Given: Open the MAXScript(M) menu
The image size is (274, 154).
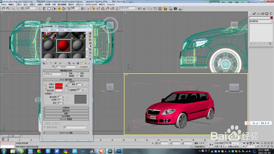Looking at the screenshot, I should pyautogui.click(x=91, y=5).
